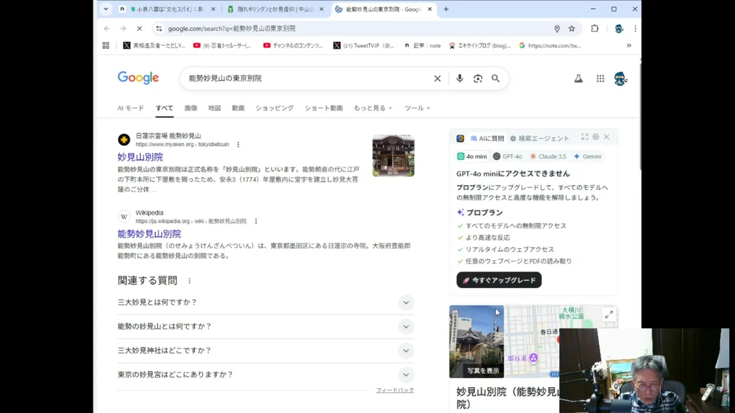This screenshot has width=735, height=413.
Task: Go to Google home via logo
Action: pyautogui.click(x=138, y=78)
